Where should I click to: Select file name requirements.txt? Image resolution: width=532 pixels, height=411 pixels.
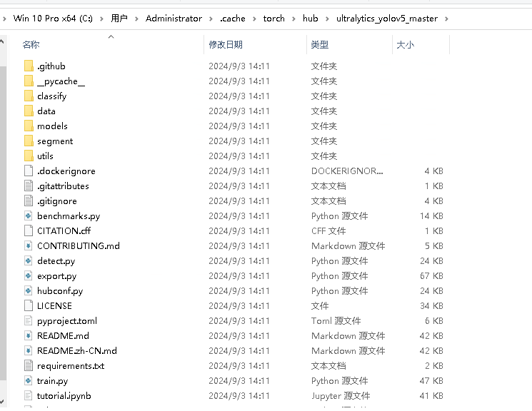[x=71, y=366]
